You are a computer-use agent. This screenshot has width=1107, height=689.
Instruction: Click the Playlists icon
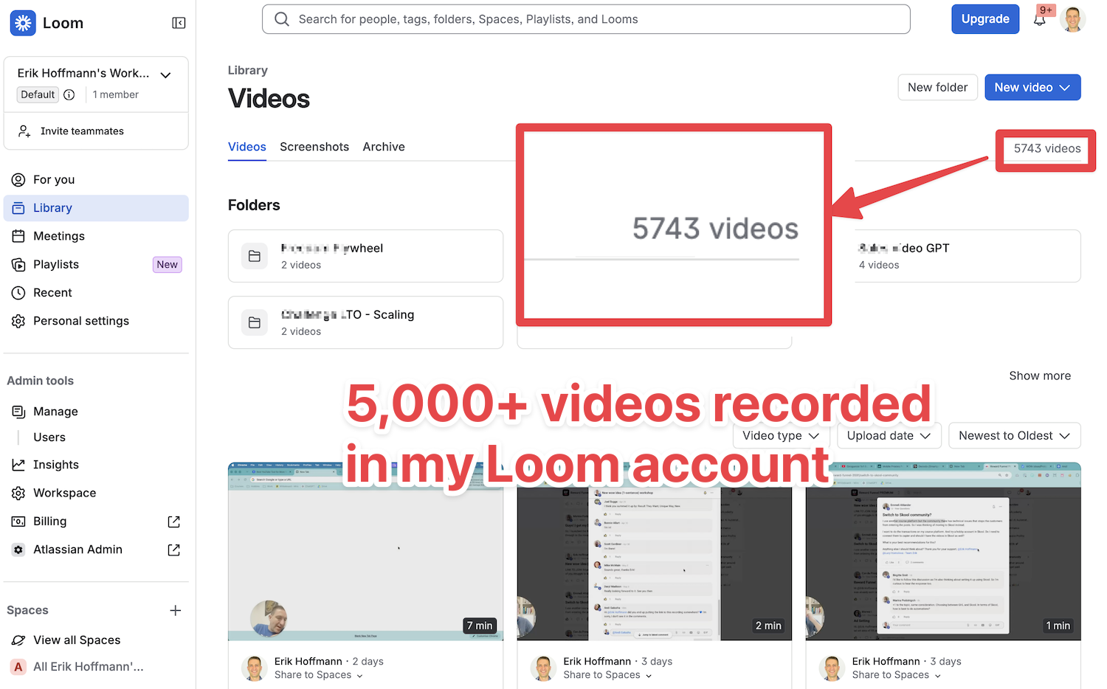point(18,264)
